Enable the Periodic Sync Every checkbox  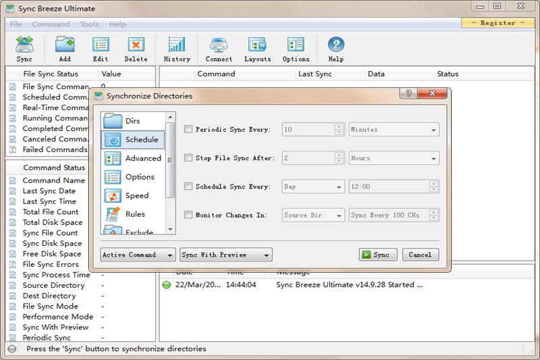coord(188,129)
